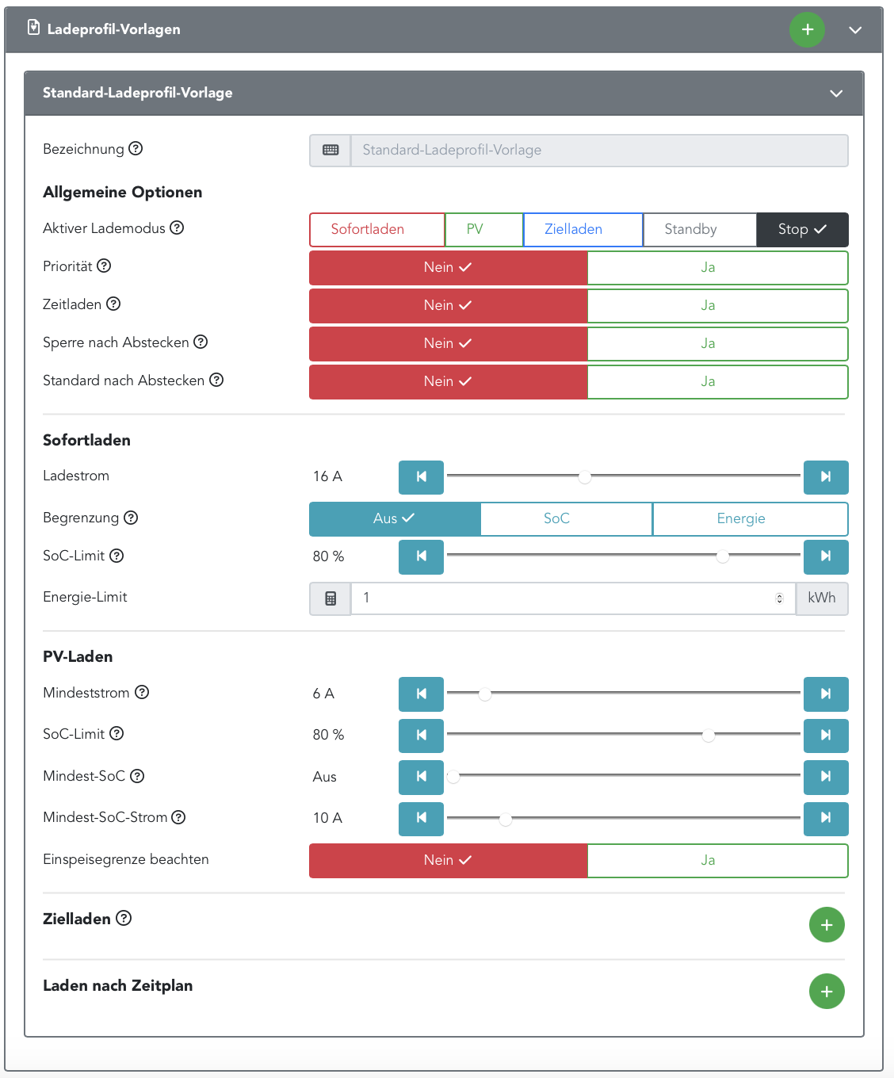Click the Energie-Limit number spinner arrows
Screen dimensions: 894x1078
coord(779,598)
